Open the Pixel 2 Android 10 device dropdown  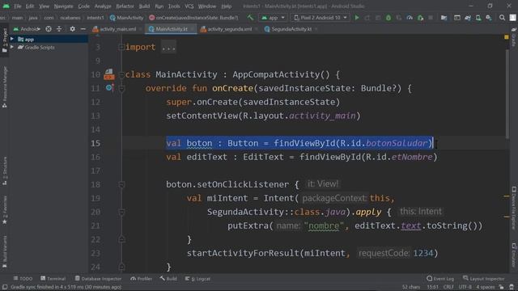pos(321,18)
